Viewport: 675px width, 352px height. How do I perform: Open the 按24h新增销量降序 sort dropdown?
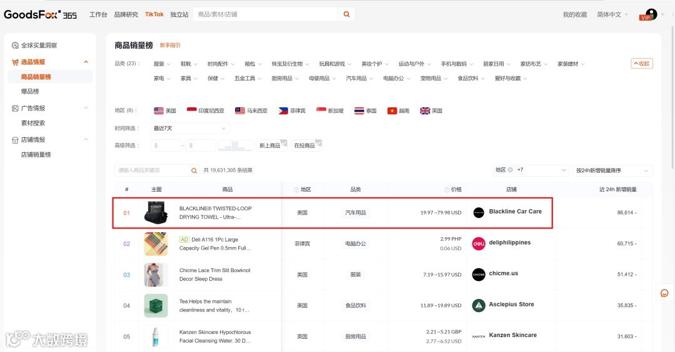point(612,170)
